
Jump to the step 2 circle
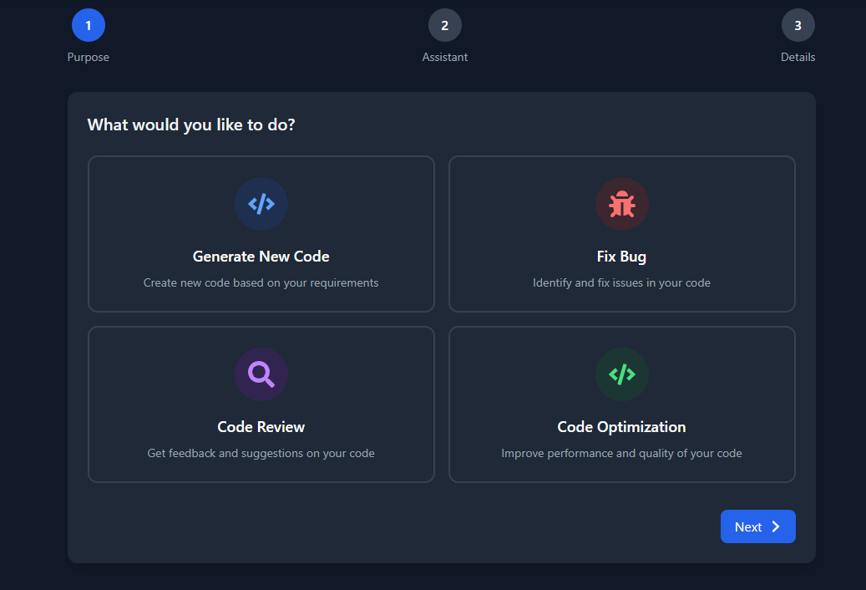[x=445, y=25]
